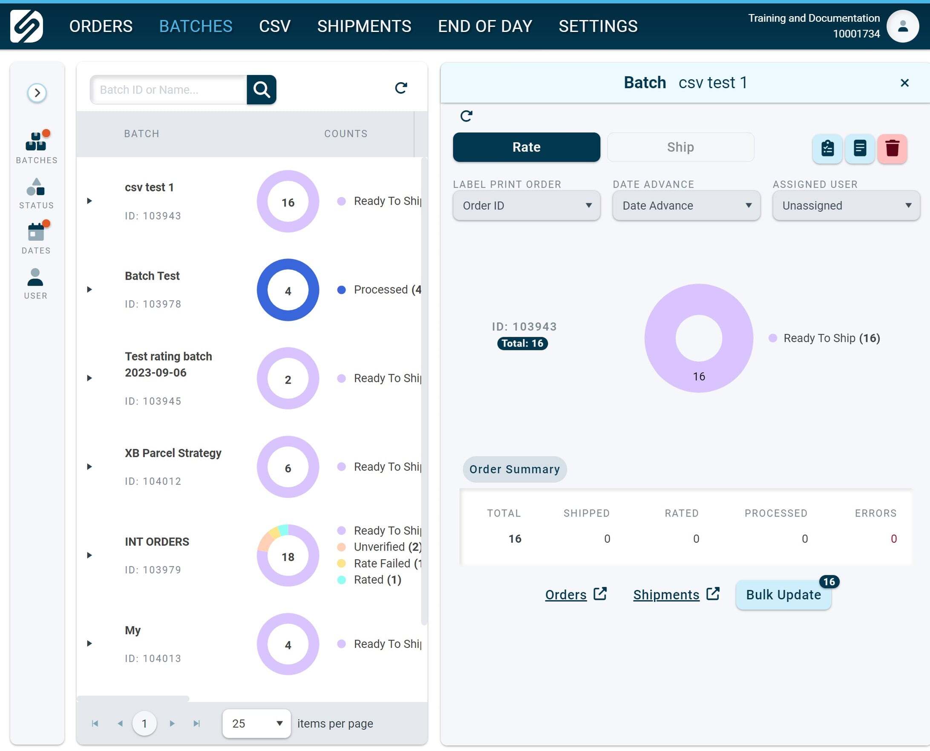Delete the batch with the trash icon
Screen dimensions: 930x751
[892, 148]
